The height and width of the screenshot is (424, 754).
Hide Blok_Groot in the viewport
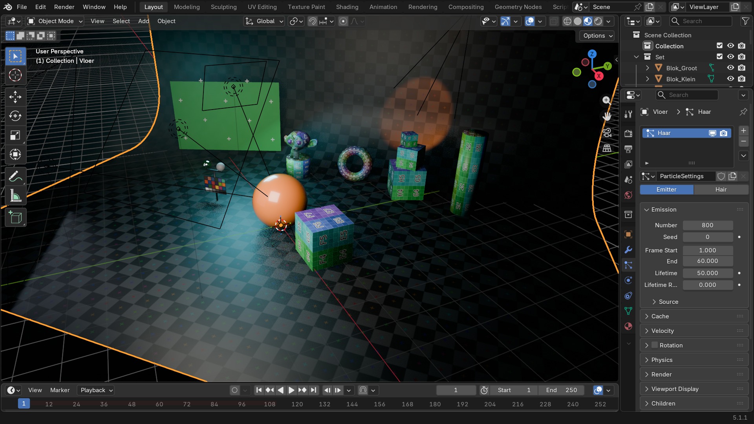[x=730, y=68]
